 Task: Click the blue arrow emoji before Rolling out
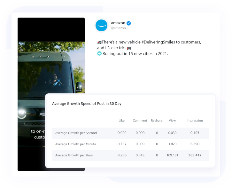pyautogui.click(x=99, y=53)
